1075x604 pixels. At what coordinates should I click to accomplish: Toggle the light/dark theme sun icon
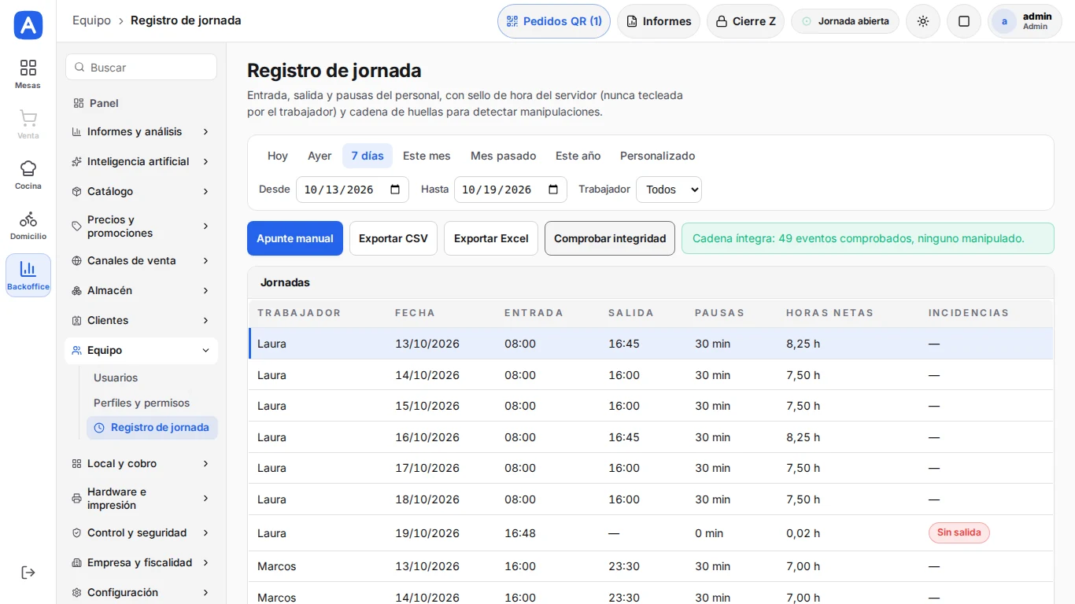pos(923,21)
